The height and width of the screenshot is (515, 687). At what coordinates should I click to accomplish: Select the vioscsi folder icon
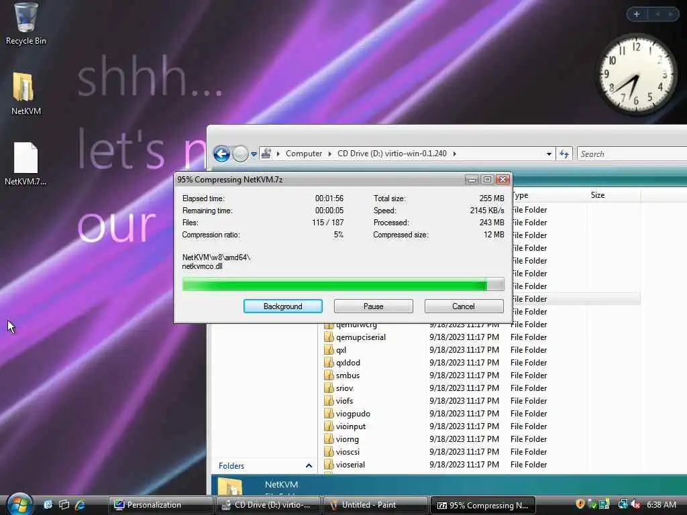pos(329,451)
